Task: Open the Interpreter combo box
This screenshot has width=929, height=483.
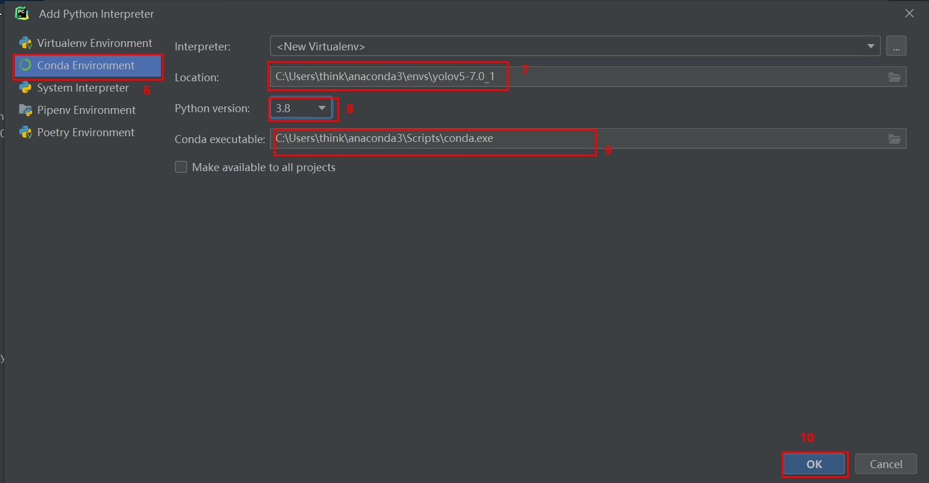Action: pos(575,46)
